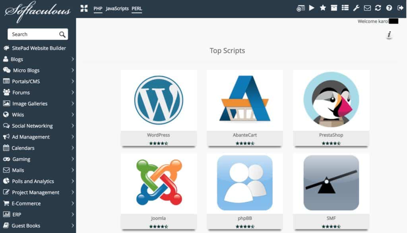Click the Softaculous logo
407x233 pixels.
(38, 11)
